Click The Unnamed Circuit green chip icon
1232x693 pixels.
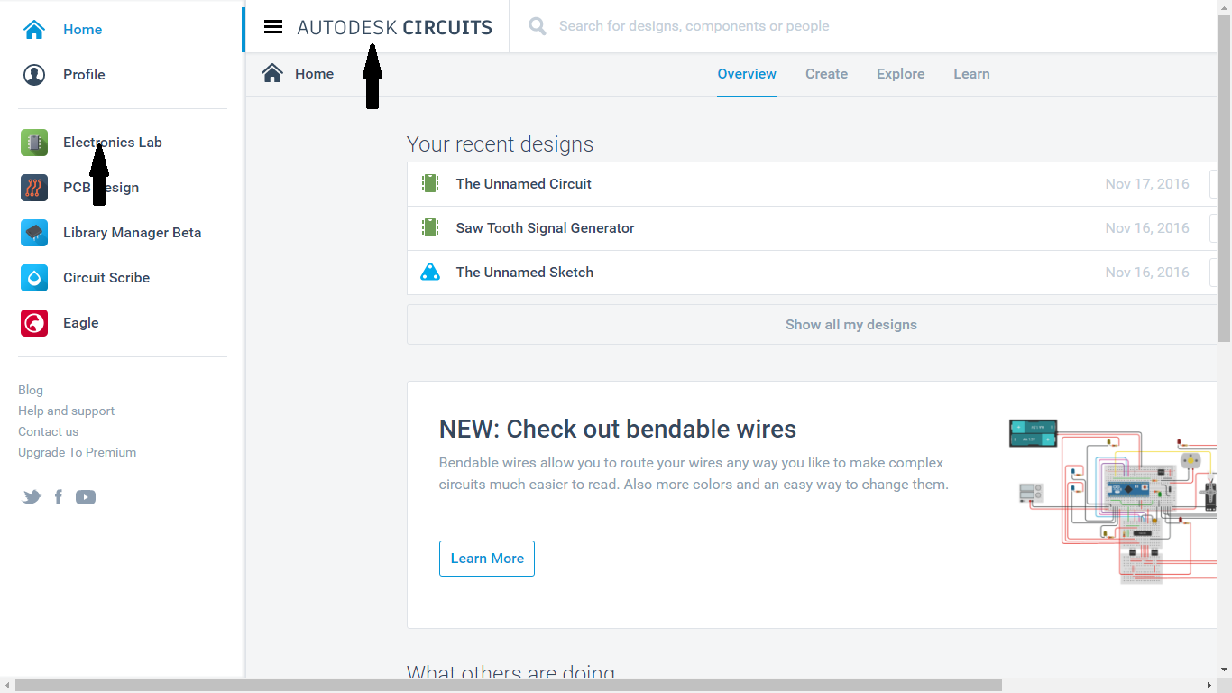[x=430, y=184]
